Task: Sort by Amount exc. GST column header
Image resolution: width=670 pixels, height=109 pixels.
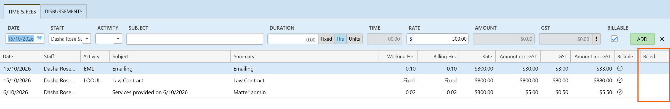Action: [x=518, y=56]
